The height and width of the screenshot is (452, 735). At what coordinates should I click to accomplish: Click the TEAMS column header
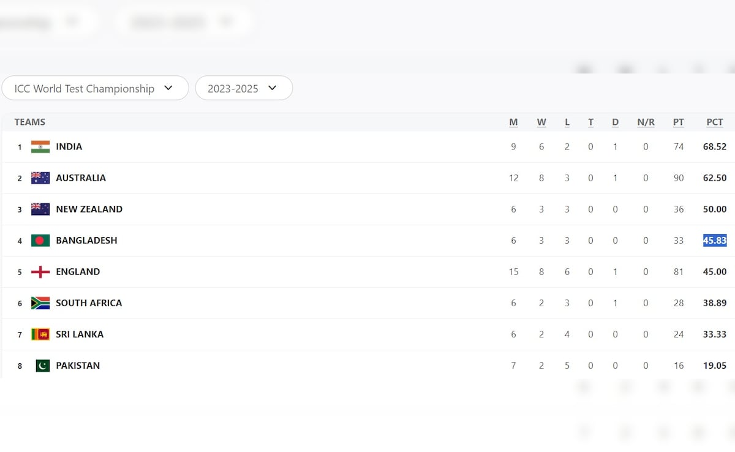[30, 122]
